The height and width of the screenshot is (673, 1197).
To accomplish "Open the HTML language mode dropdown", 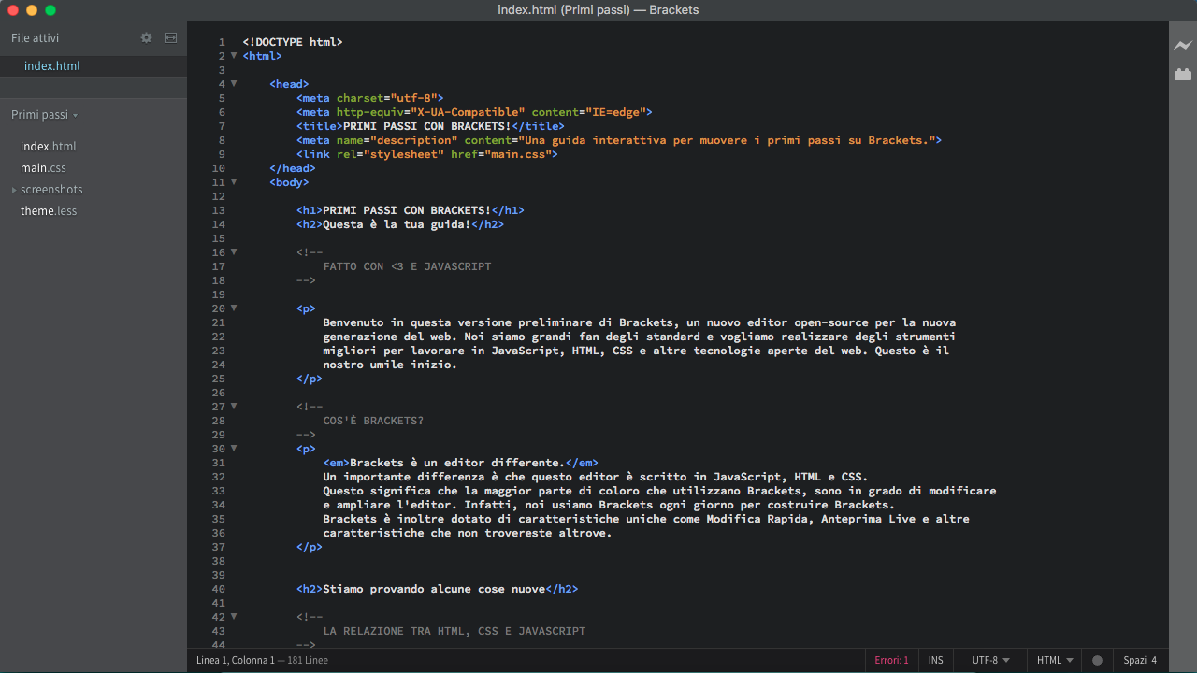I will point(1054,660).
